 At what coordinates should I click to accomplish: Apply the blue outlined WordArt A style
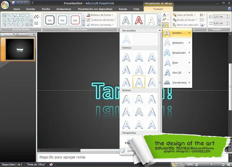[x=126, y=20]
